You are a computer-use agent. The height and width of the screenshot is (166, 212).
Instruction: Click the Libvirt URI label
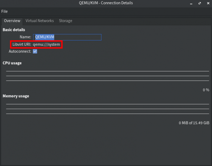click(x=22, y=45)
